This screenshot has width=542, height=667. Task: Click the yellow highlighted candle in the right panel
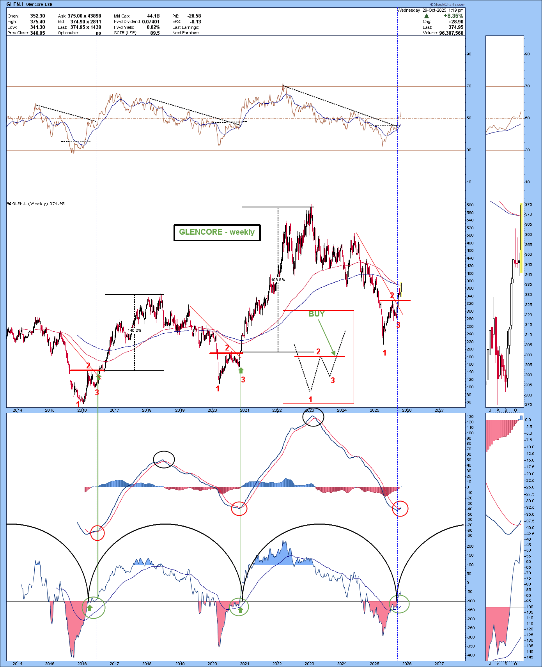tap(521, 227)
